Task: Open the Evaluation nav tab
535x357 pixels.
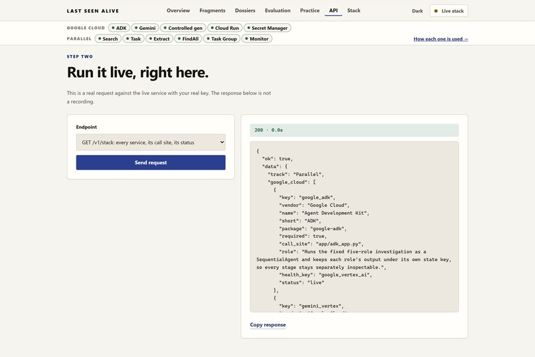Action: click(277, 11)
